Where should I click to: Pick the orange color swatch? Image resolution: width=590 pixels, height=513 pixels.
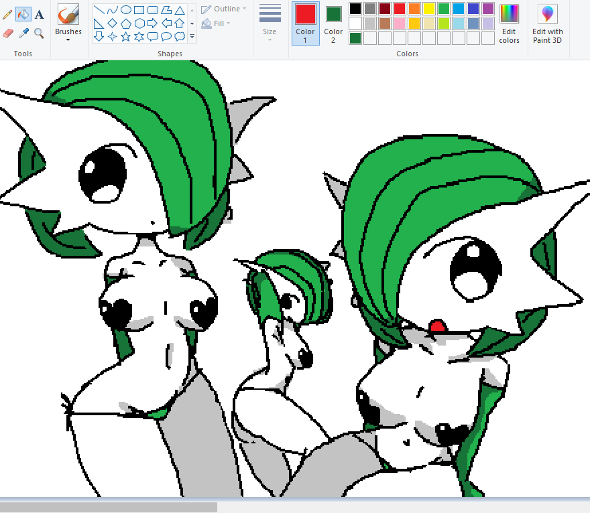coord(414,9)
